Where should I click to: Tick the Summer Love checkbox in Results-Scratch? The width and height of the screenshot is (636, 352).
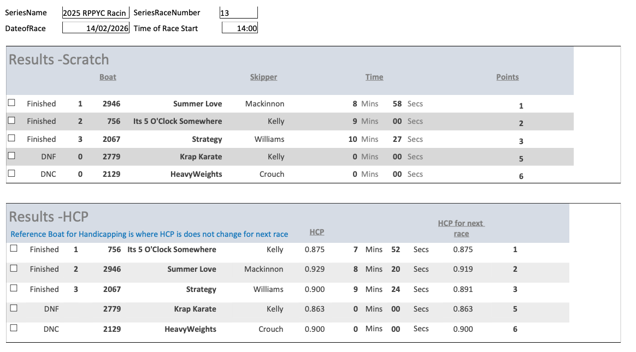tap(11, 103)
